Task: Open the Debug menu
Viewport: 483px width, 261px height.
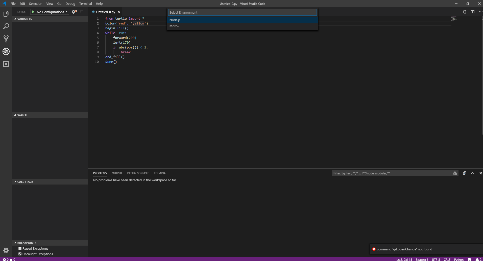Action: (70, 4)
